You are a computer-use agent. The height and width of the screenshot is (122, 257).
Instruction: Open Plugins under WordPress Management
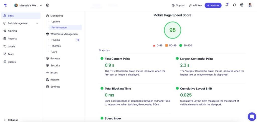pyautogui.click(x=55, y=40)
